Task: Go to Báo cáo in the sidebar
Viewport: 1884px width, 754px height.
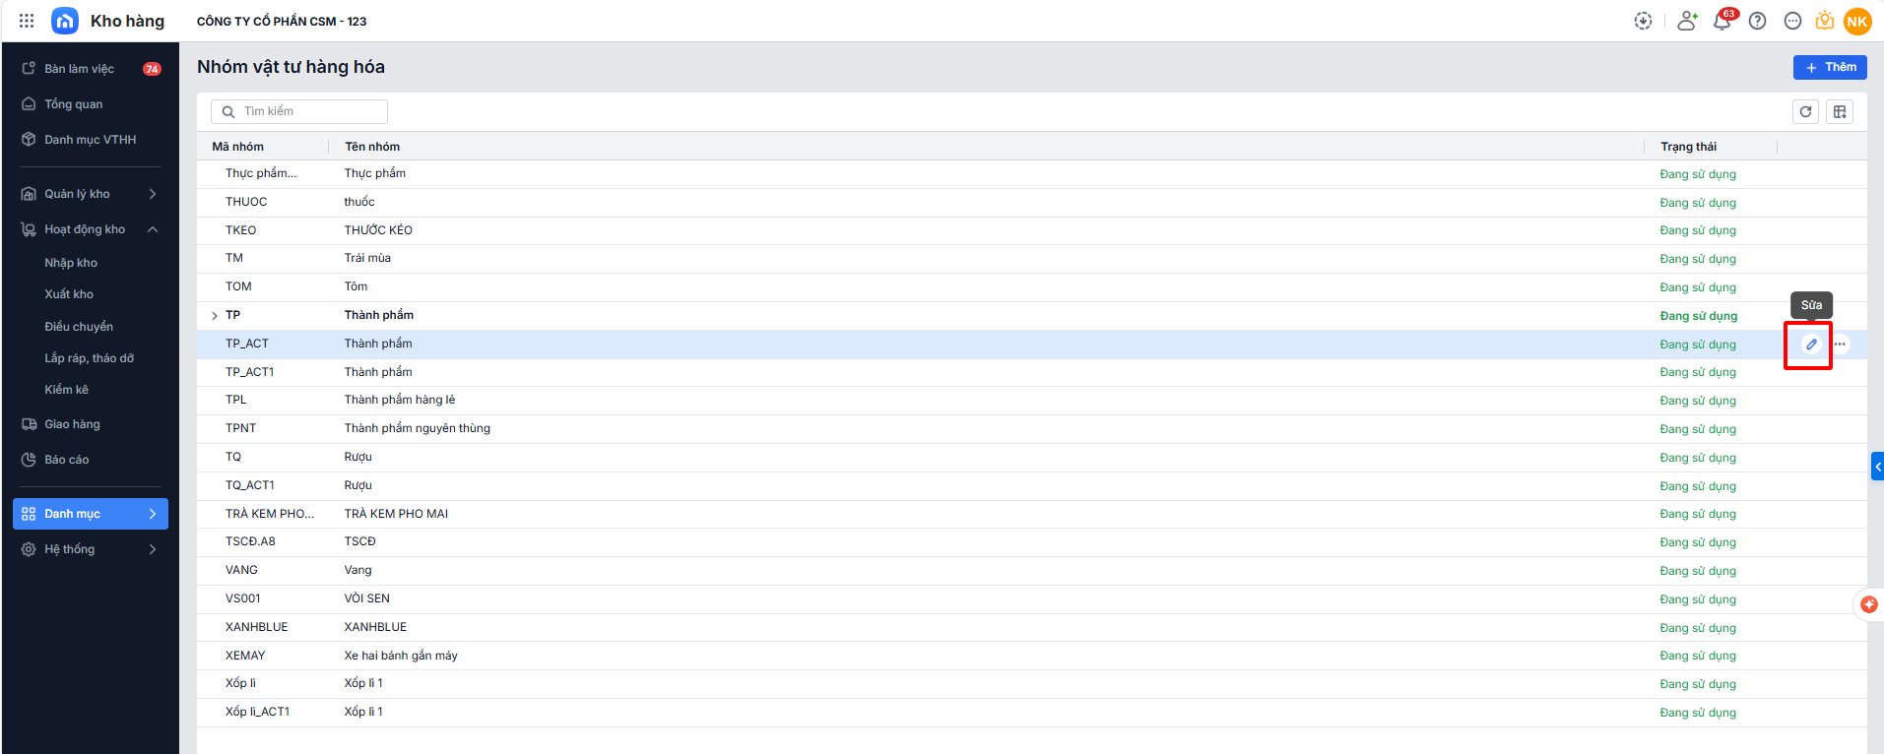Action: coord(67,460)
